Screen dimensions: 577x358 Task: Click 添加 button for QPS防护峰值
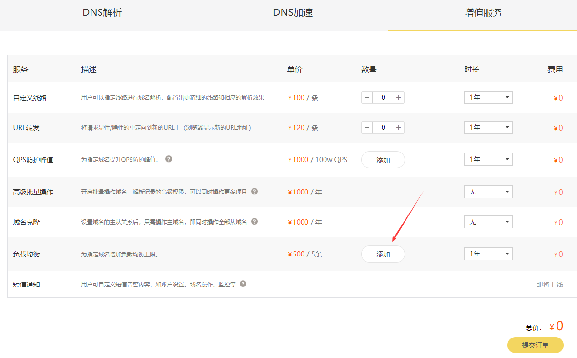(x=383, y=160)
